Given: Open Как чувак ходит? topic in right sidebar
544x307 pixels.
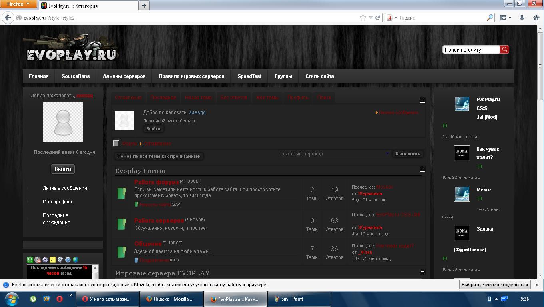Looking at the screenshot, I should (488, 153).
